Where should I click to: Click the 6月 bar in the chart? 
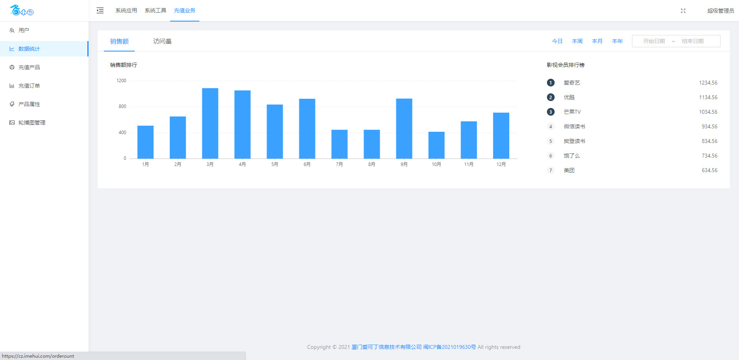pyautogui.click(x=307, y=129)
